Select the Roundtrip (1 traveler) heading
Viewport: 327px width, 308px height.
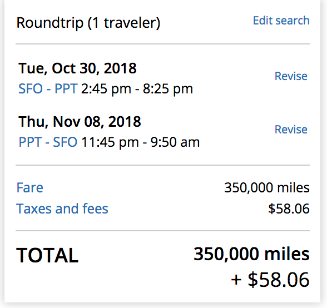pyautogui.click(x=88, y=23)
